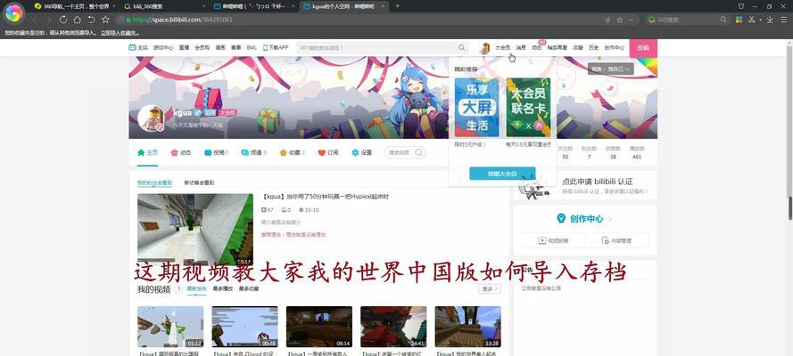Click the 内容管理 button
The height and width of the screenshot is (356, 793).
[616, 240]
